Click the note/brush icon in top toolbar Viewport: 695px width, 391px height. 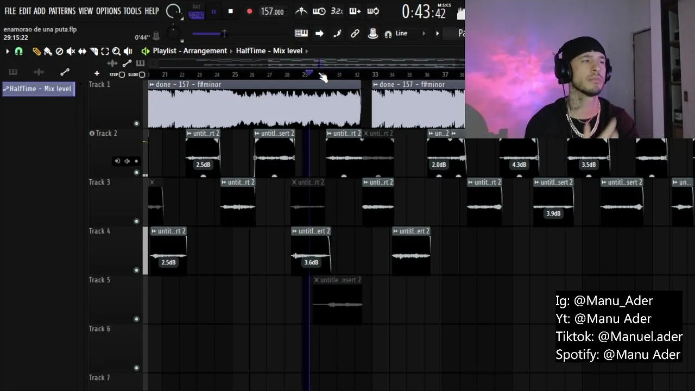tap(337, 34)
